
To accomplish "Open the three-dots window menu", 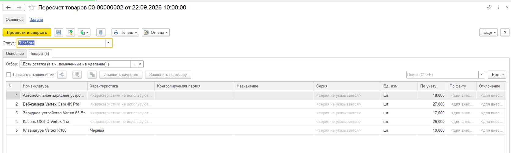I will 498,7.
